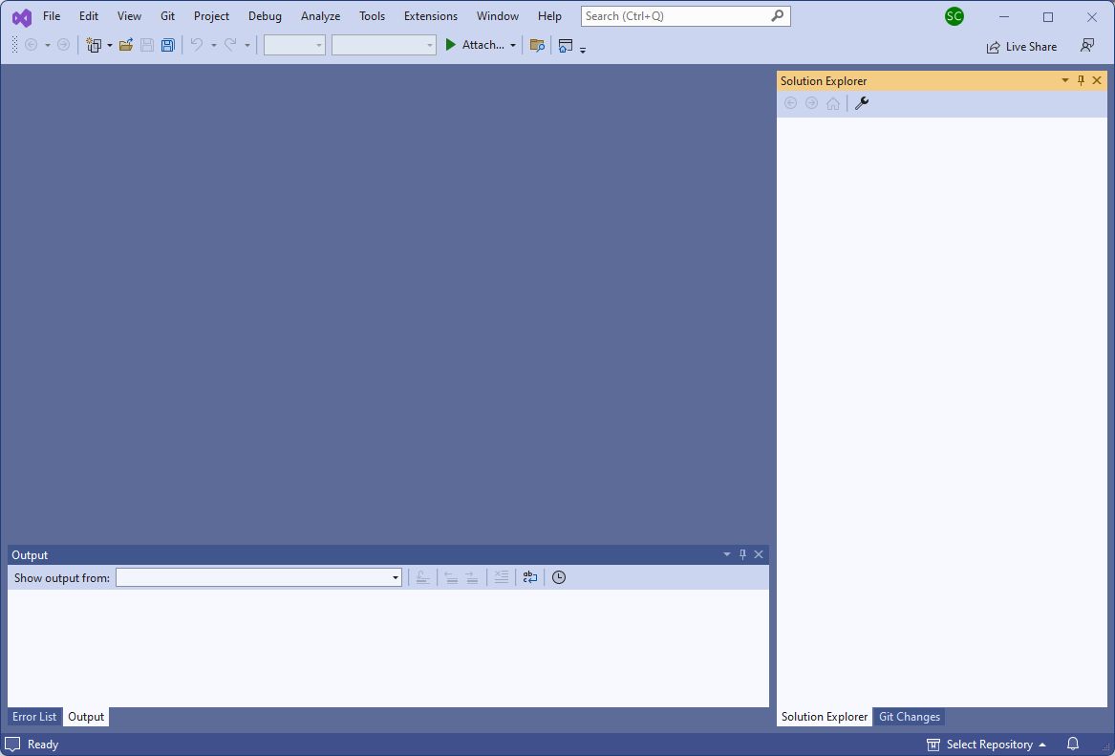The image size is (1115, 756).
Task: Open the View menu
Action: point(129,15)
